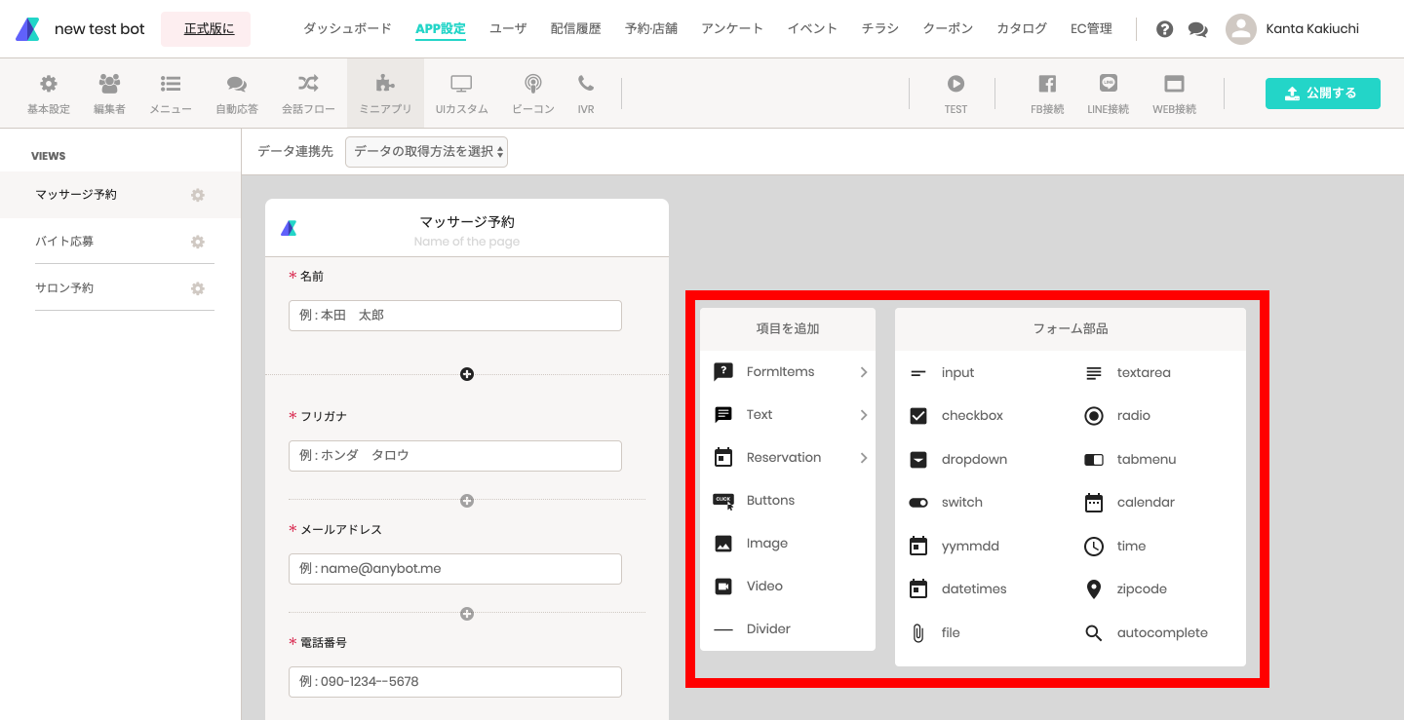Screen dimensions: 1404x720
Task: Open the IVR phone toolbar item
Action: tap(586, 94)
